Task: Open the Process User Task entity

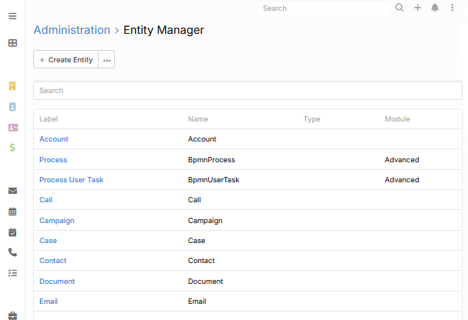Action: 71,180
